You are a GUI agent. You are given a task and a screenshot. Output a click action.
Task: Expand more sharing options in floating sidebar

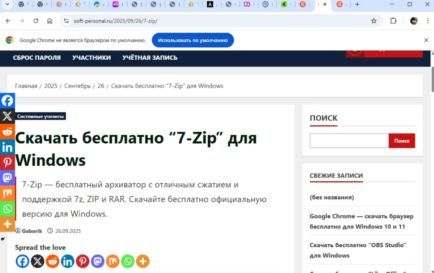(x=7, y=224)
